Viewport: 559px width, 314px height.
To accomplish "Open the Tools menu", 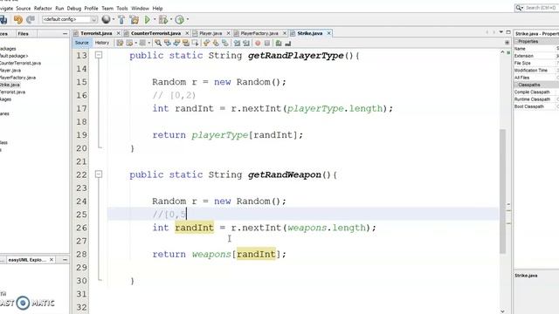I will [122, 8].
